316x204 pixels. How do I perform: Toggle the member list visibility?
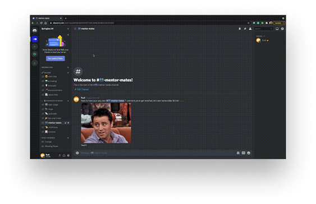(250, 29)
